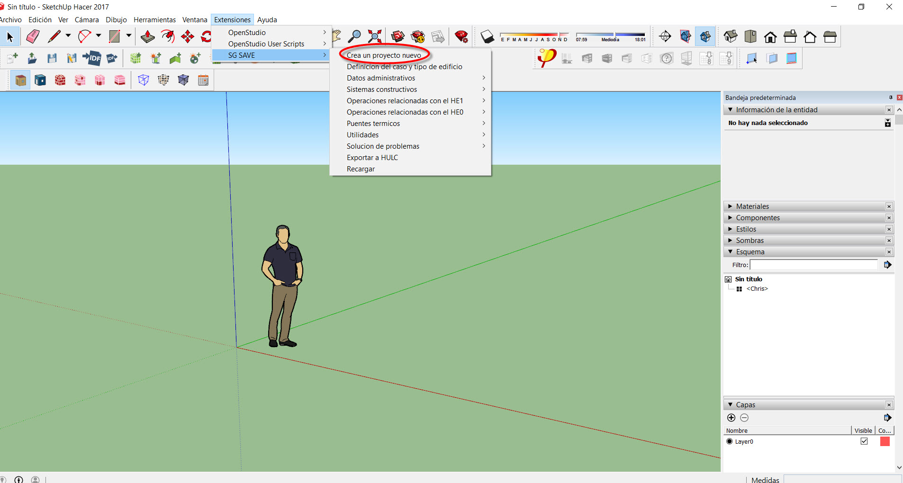This screenshot has width=903, height=483.
Task: Open an OpenStudio model file
Action: click(x=32, y=58)
